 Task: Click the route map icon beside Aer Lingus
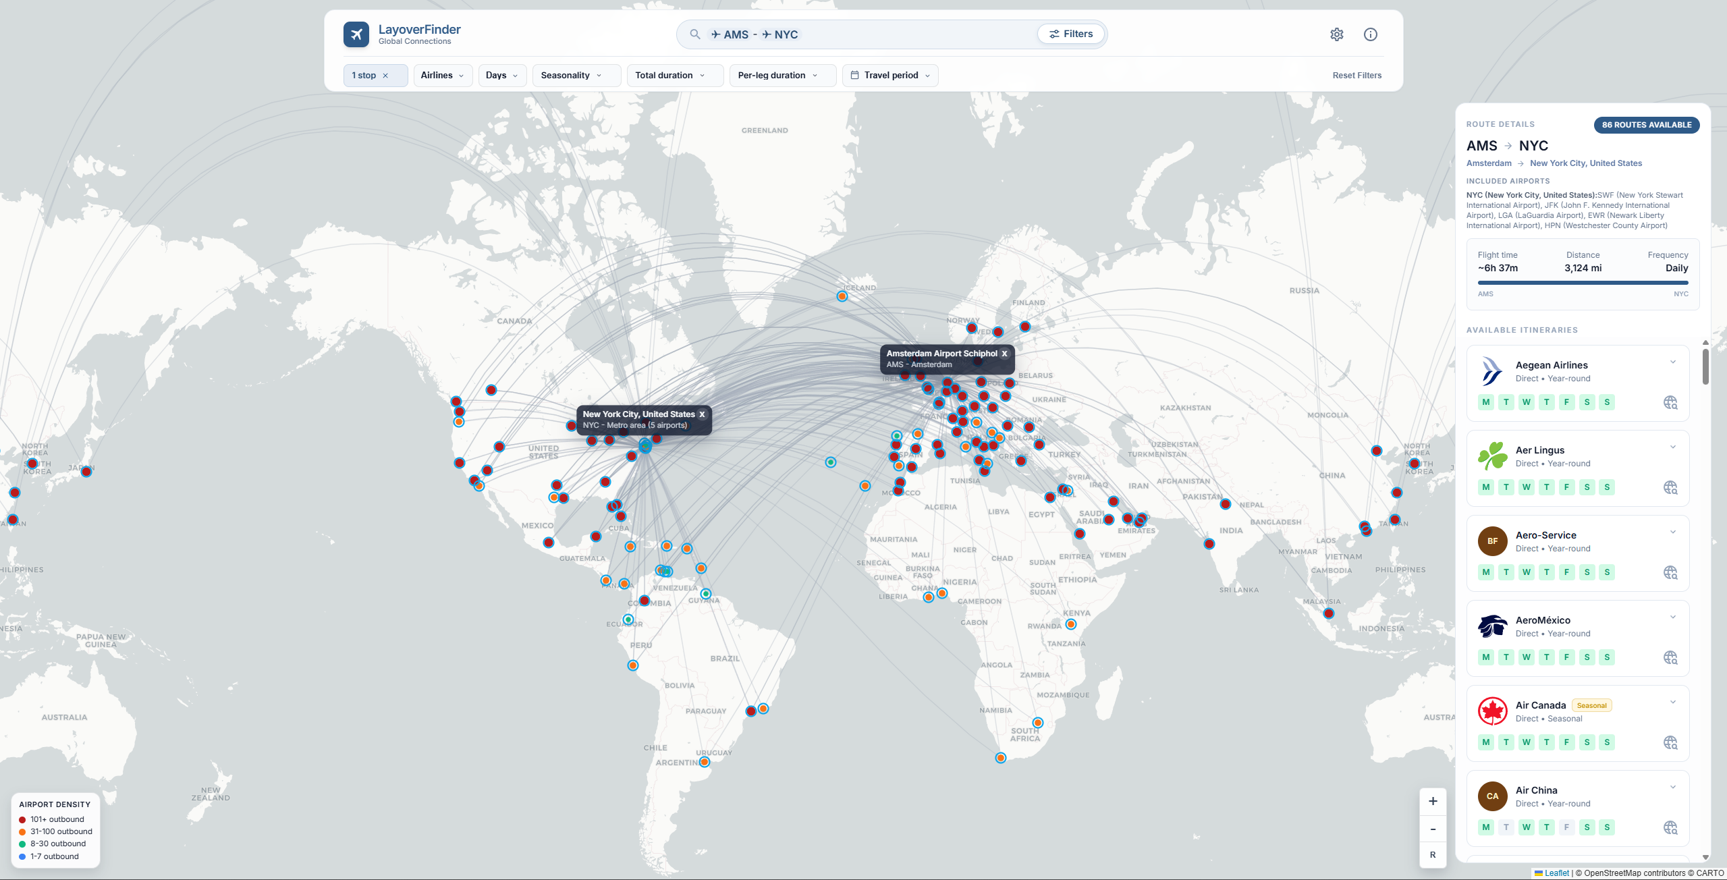[x=1671, y=487]
